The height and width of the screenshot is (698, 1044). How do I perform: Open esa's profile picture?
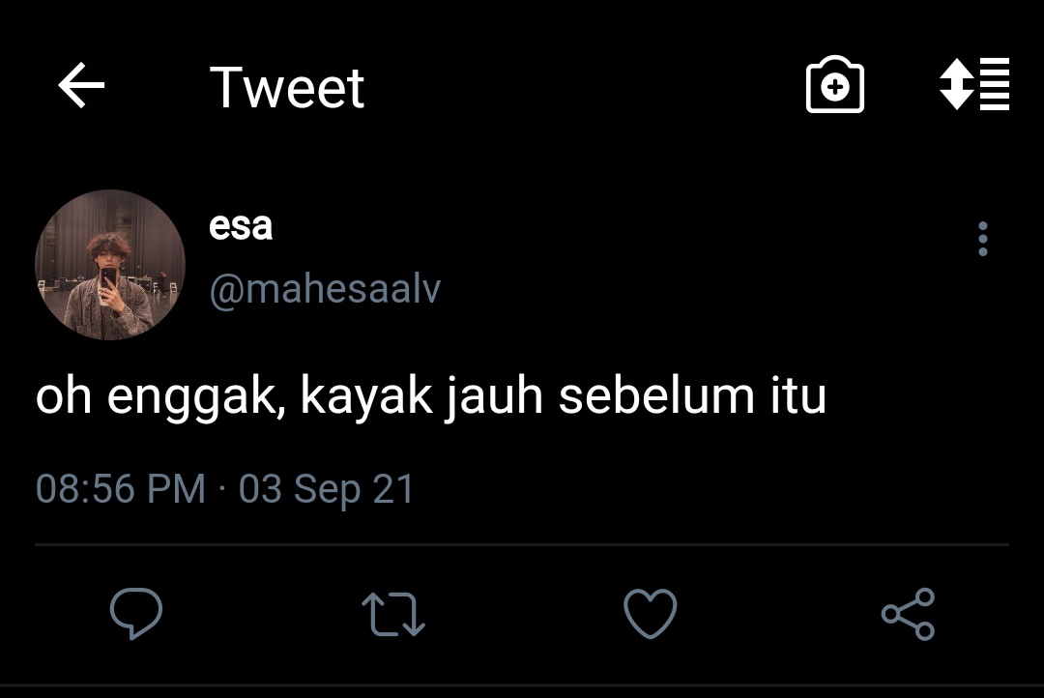click(x=110, y=265)
